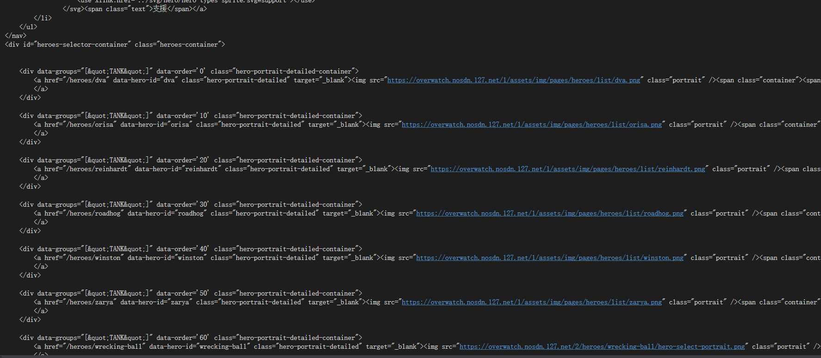Screen dimensions: 821x358
Task: Open the dva.png image URL link
Action: point(514,80)
